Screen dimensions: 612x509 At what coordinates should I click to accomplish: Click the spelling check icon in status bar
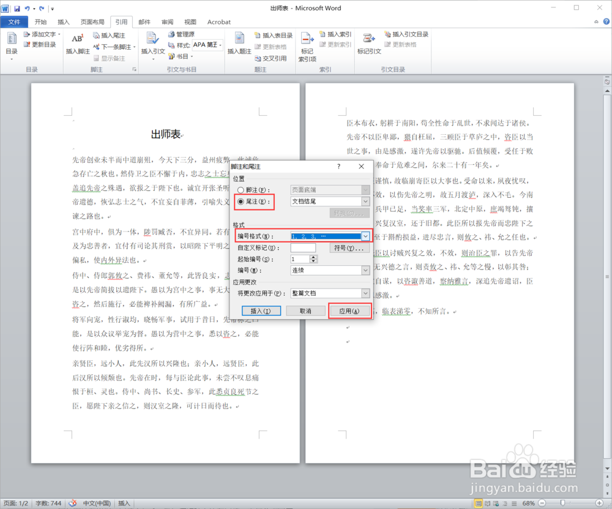[73, 503]
